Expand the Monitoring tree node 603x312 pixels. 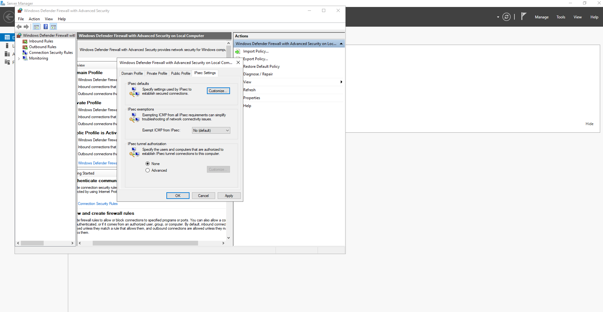[19, 59]
